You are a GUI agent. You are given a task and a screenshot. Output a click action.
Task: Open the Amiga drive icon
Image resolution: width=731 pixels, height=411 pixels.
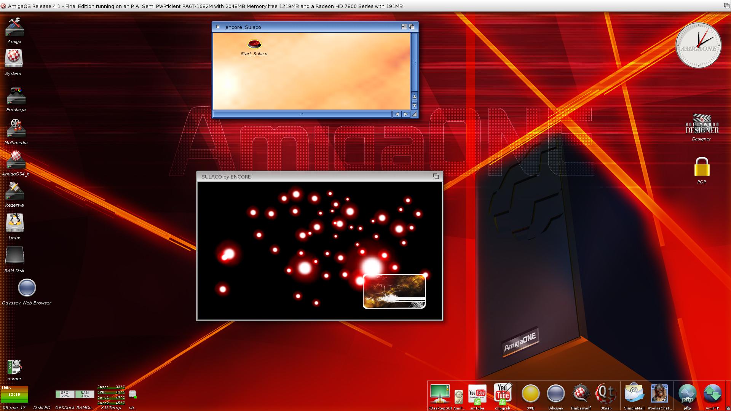(x=14, y=27)
